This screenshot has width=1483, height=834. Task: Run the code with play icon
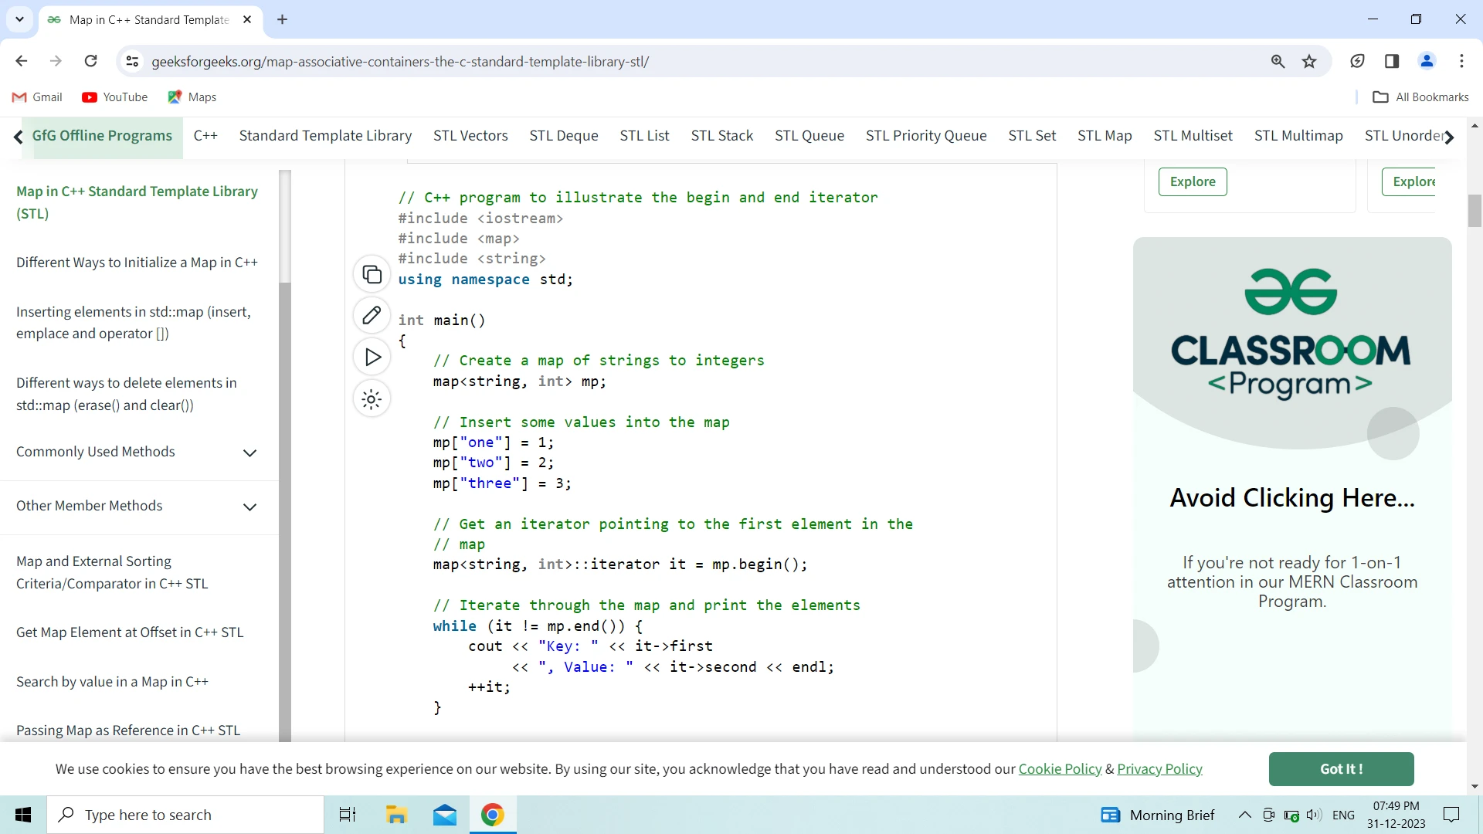(372, 357)
